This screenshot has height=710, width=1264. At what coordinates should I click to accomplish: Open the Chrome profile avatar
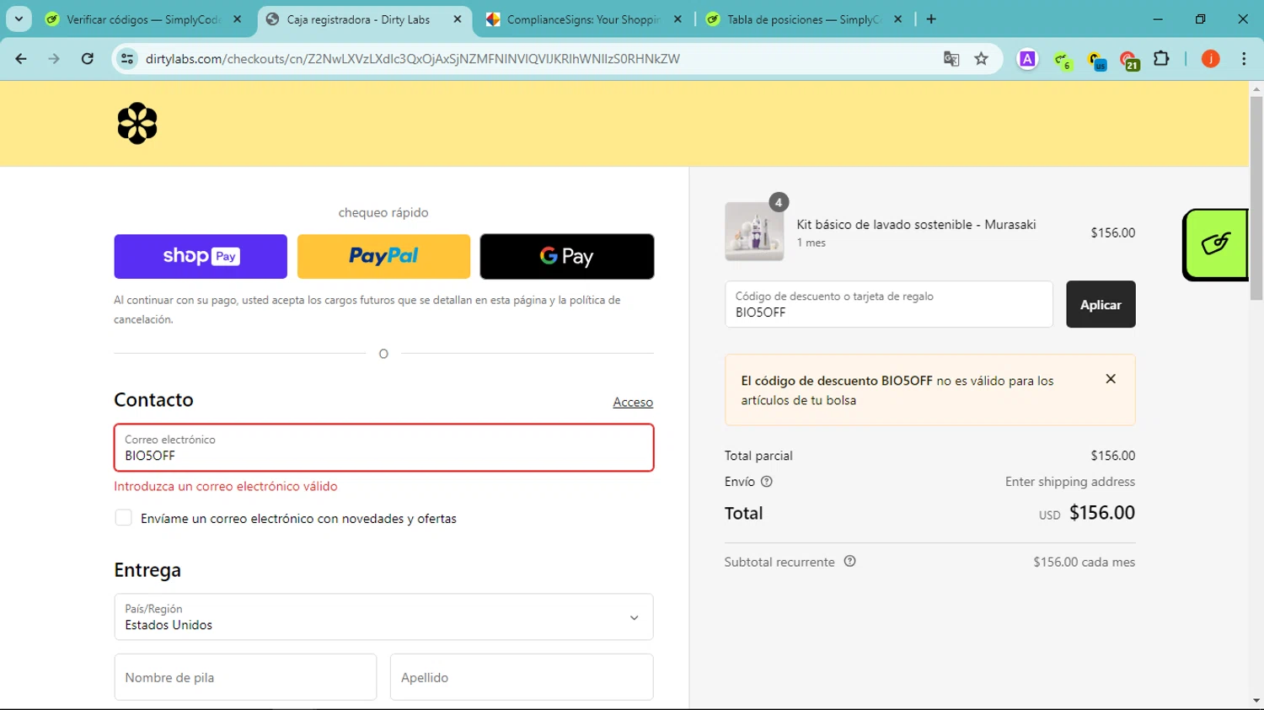point(1210,59)
